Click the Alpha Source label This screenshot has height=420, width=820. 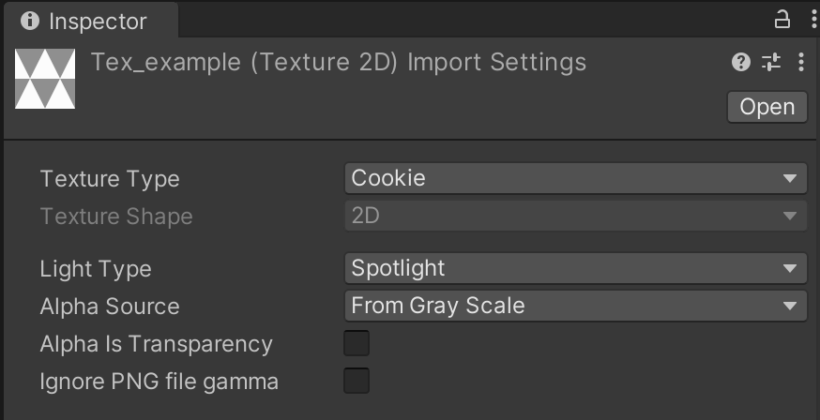pyautogui.click(x=110, y=307)
